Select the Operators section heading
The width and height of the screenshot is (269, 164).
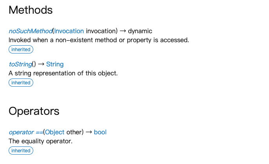[34, 111]
